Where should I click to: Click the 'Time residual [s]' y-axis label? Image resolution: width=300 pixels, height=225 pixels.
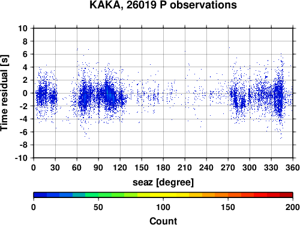4,93
